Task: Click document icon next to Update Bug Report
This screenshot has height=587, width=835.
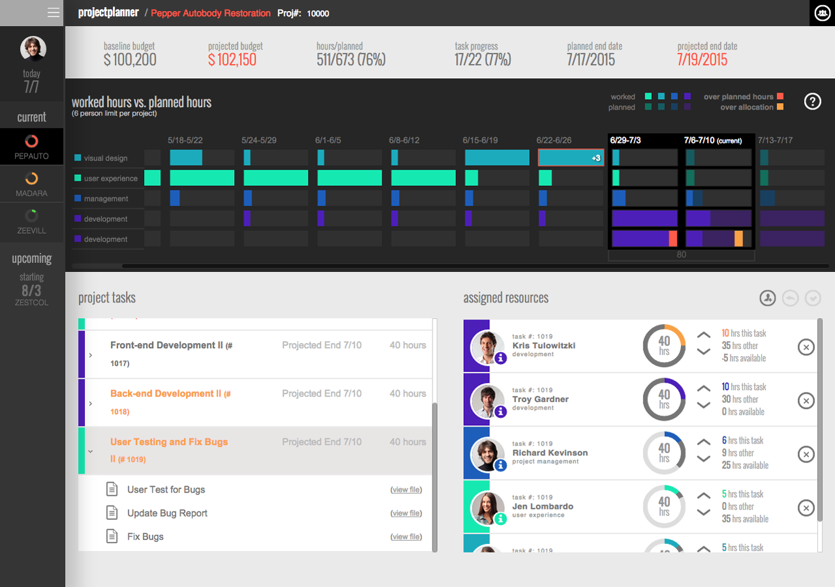Action: pyautogui.click(x=113, y=512)
